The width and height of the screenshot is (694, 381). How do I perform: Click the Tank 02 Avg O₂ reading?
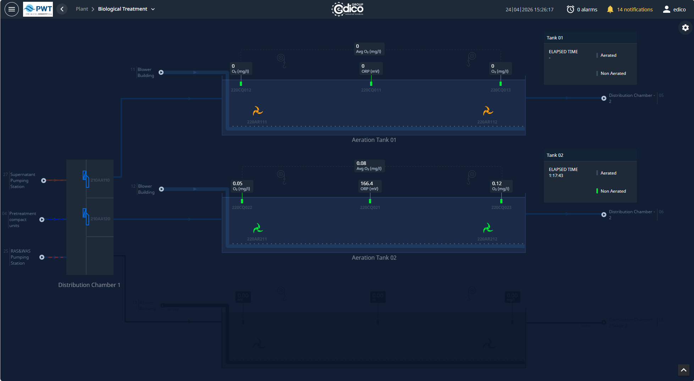(369, 166)
